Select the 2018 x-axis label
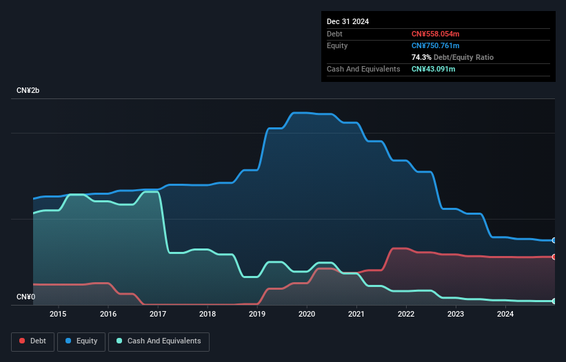This screenshot has width=566, height=362. [208, 314]
